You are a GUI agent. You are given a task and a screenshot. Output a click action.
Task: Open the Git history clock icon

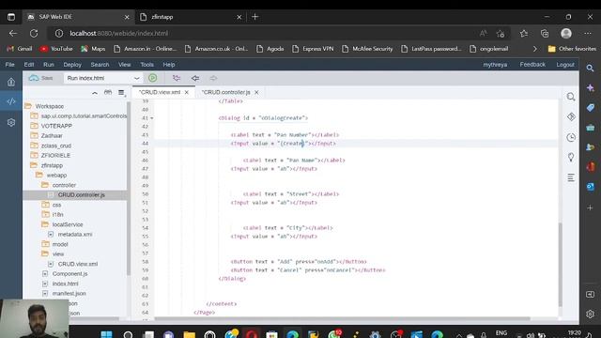coord(571,137)
